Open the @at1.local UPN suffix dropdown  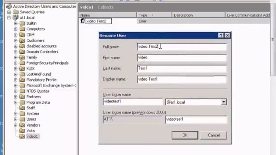[x=223, y=102]
